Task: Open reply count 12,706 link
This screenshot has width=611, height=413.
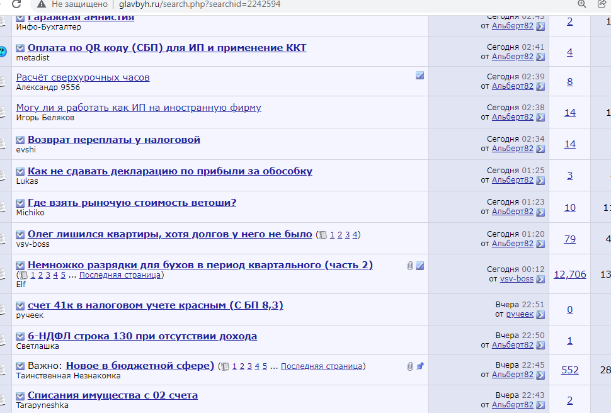Action: tap(569, 274)
